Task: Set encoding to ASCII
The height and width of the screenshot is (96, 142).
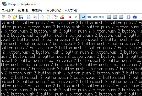Action: pos(95,17)
